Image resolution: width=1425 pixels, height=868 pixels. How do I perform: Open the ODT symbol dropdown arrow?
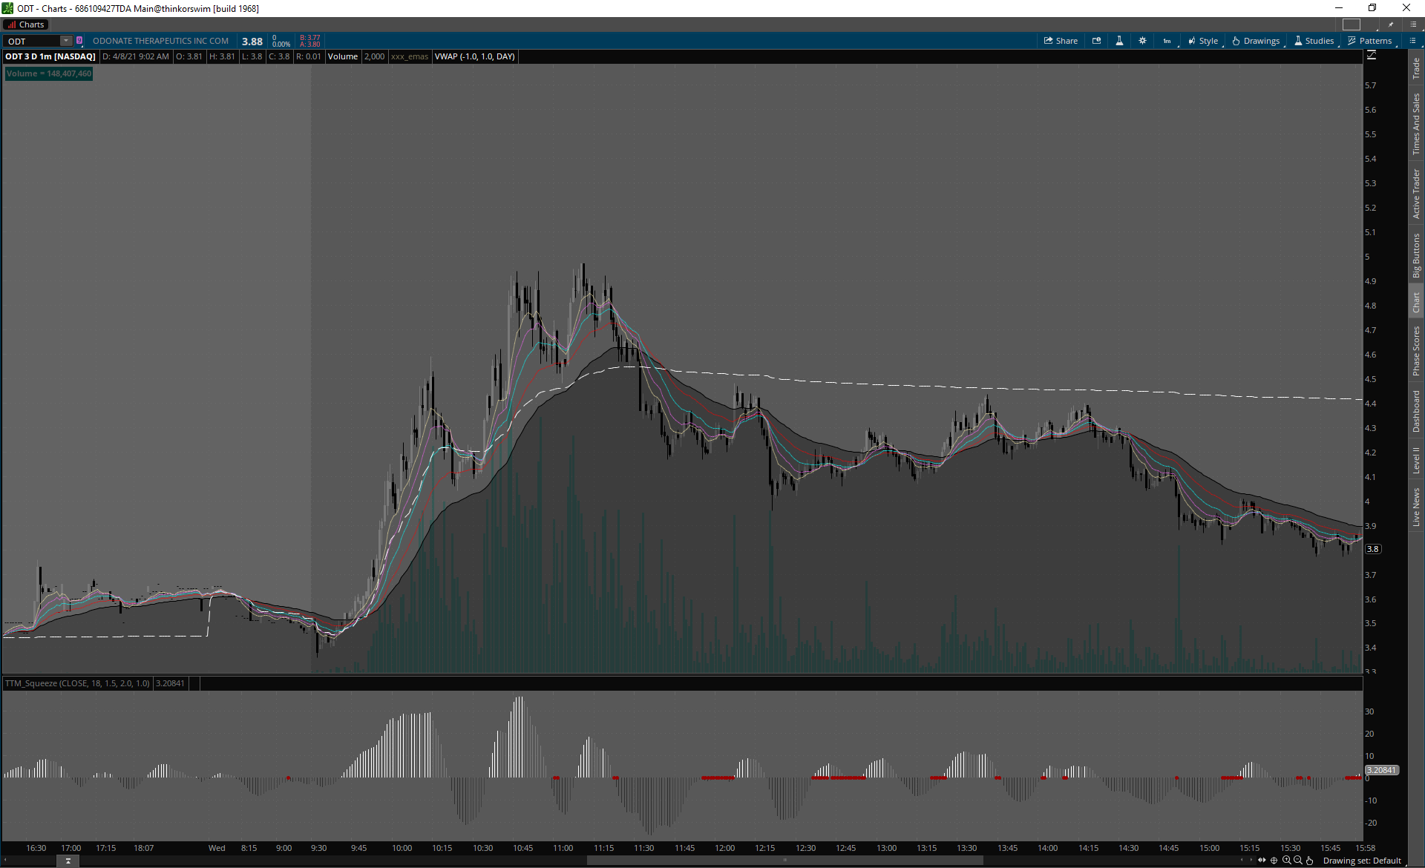tap(66, 41)
